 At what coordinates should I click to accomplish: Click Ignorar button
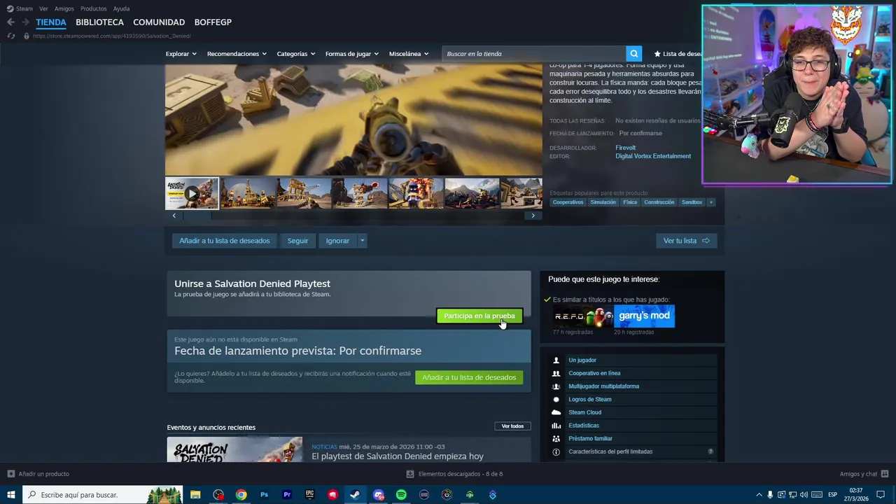pyautogui.click(x=337, y=241)
